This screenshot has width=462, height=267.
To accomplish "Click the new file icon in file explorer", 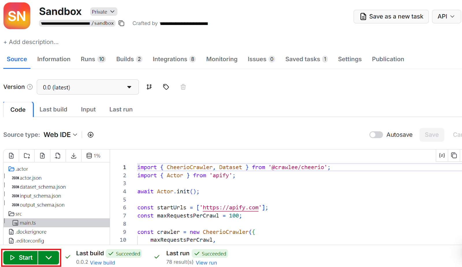I will (11, 156).
